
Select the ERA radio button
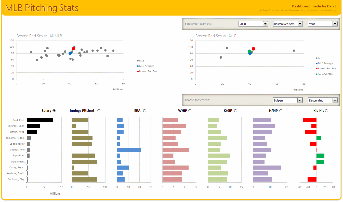(144, 111)
